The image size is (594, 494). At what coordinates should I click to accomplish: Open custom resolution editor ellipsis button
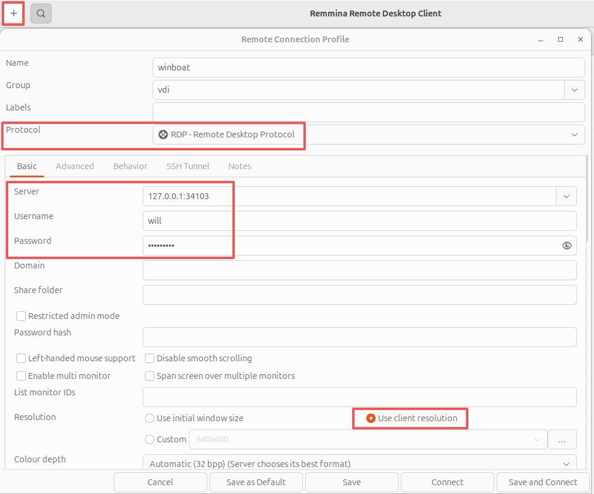562,439
